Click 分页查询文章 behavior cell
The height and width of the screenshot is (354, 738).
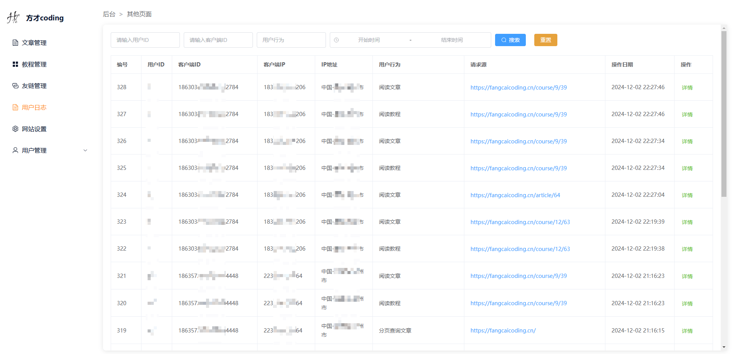tap(395, 331)
